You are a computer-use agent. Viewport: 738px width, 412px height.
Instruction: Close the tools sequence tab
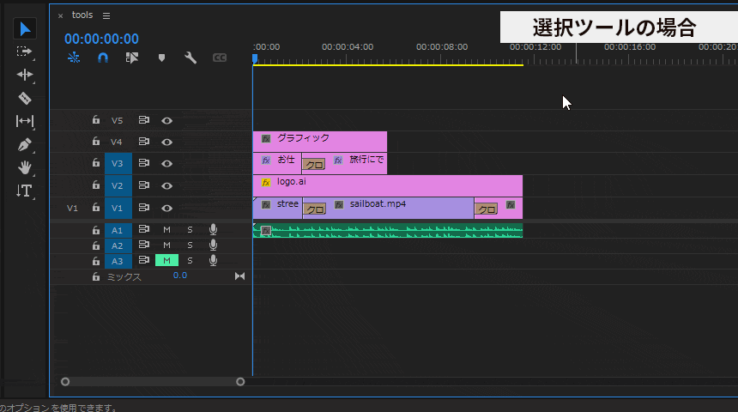(x=60, y=16)
